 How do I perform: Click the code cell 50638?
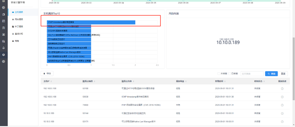85,97
